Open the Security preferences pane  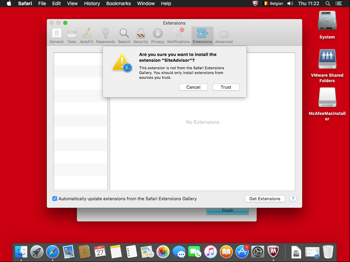[x=140, y=36]
